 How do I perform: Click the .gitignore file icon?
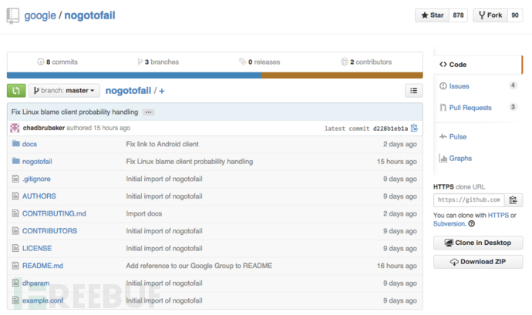pyautogui.click(x=15, y=179)
